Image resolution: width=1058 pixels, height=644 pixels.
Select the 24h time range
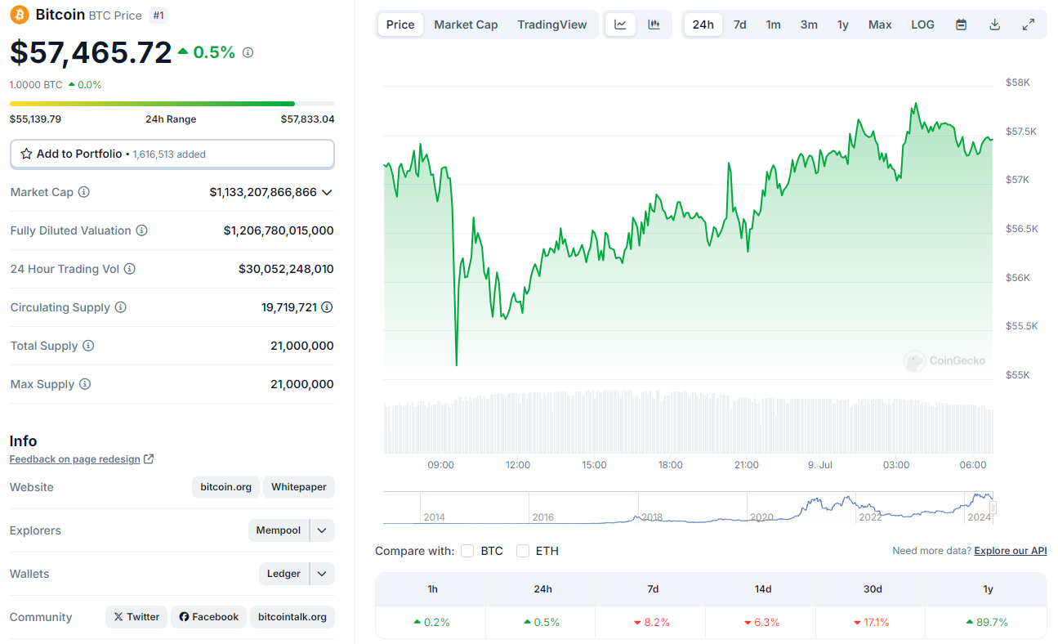pyautogui.click(x=703, y=25)
